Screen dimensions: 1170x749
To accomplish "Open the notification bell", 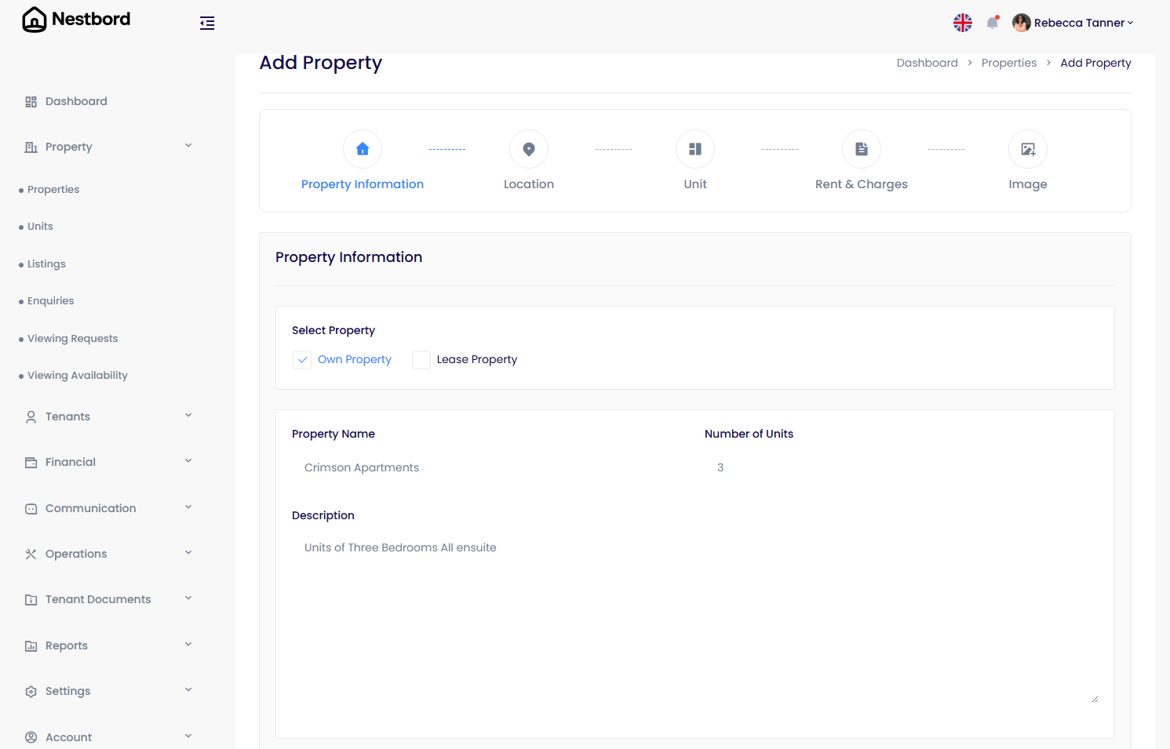I will click(x=992, y=23).
